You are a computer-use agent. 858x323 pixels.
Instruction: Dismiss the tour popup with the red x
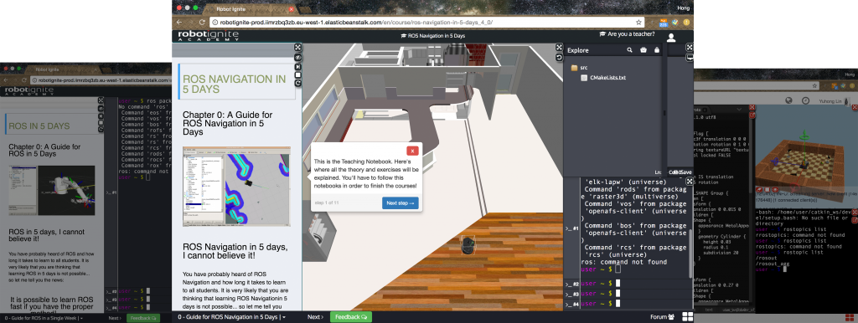pyautogui.click(x=412, y=151)
